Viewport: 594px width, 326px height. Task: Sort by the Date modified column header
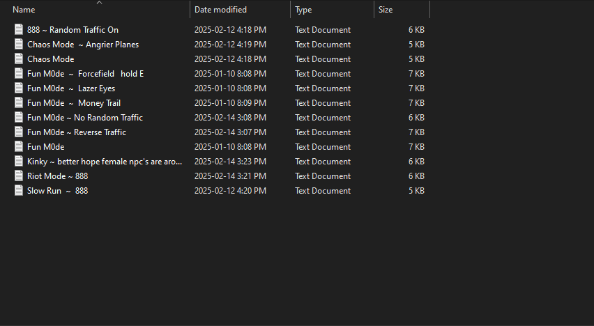(220, 10)
